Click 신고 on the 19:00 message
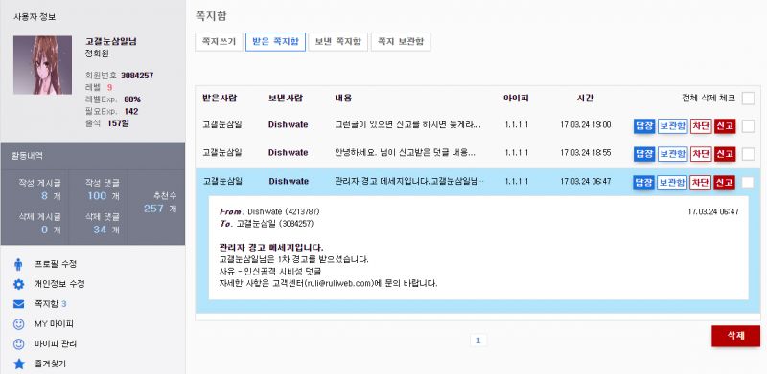The width and height of the screenshot is (767, 374). pos(725,126)
